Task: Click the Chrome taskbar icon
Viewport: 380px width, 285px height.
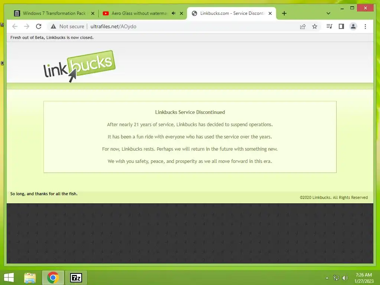Action: 53,278
